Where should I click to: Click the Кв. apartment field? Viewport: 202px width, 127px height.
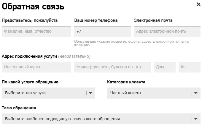[189, 67]
